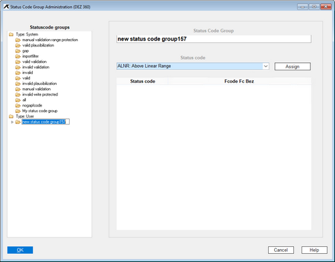Screen dimensions: 335x262
Task: Select the Type: User node label
Action: (25, 116)
